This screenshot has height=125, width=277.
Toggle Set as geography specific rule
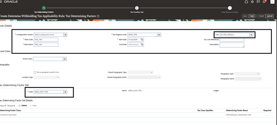(35, 72)
